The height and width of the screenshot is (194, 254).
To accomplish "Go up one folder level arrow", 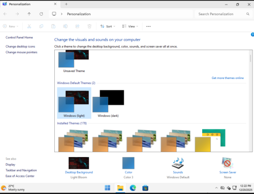I will tap(29, 14).
